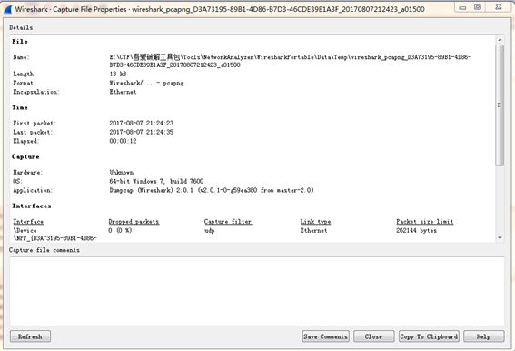Click Encapsulation value 'Ethernet'
Screen dimensions: 515x351
[123, 92]
